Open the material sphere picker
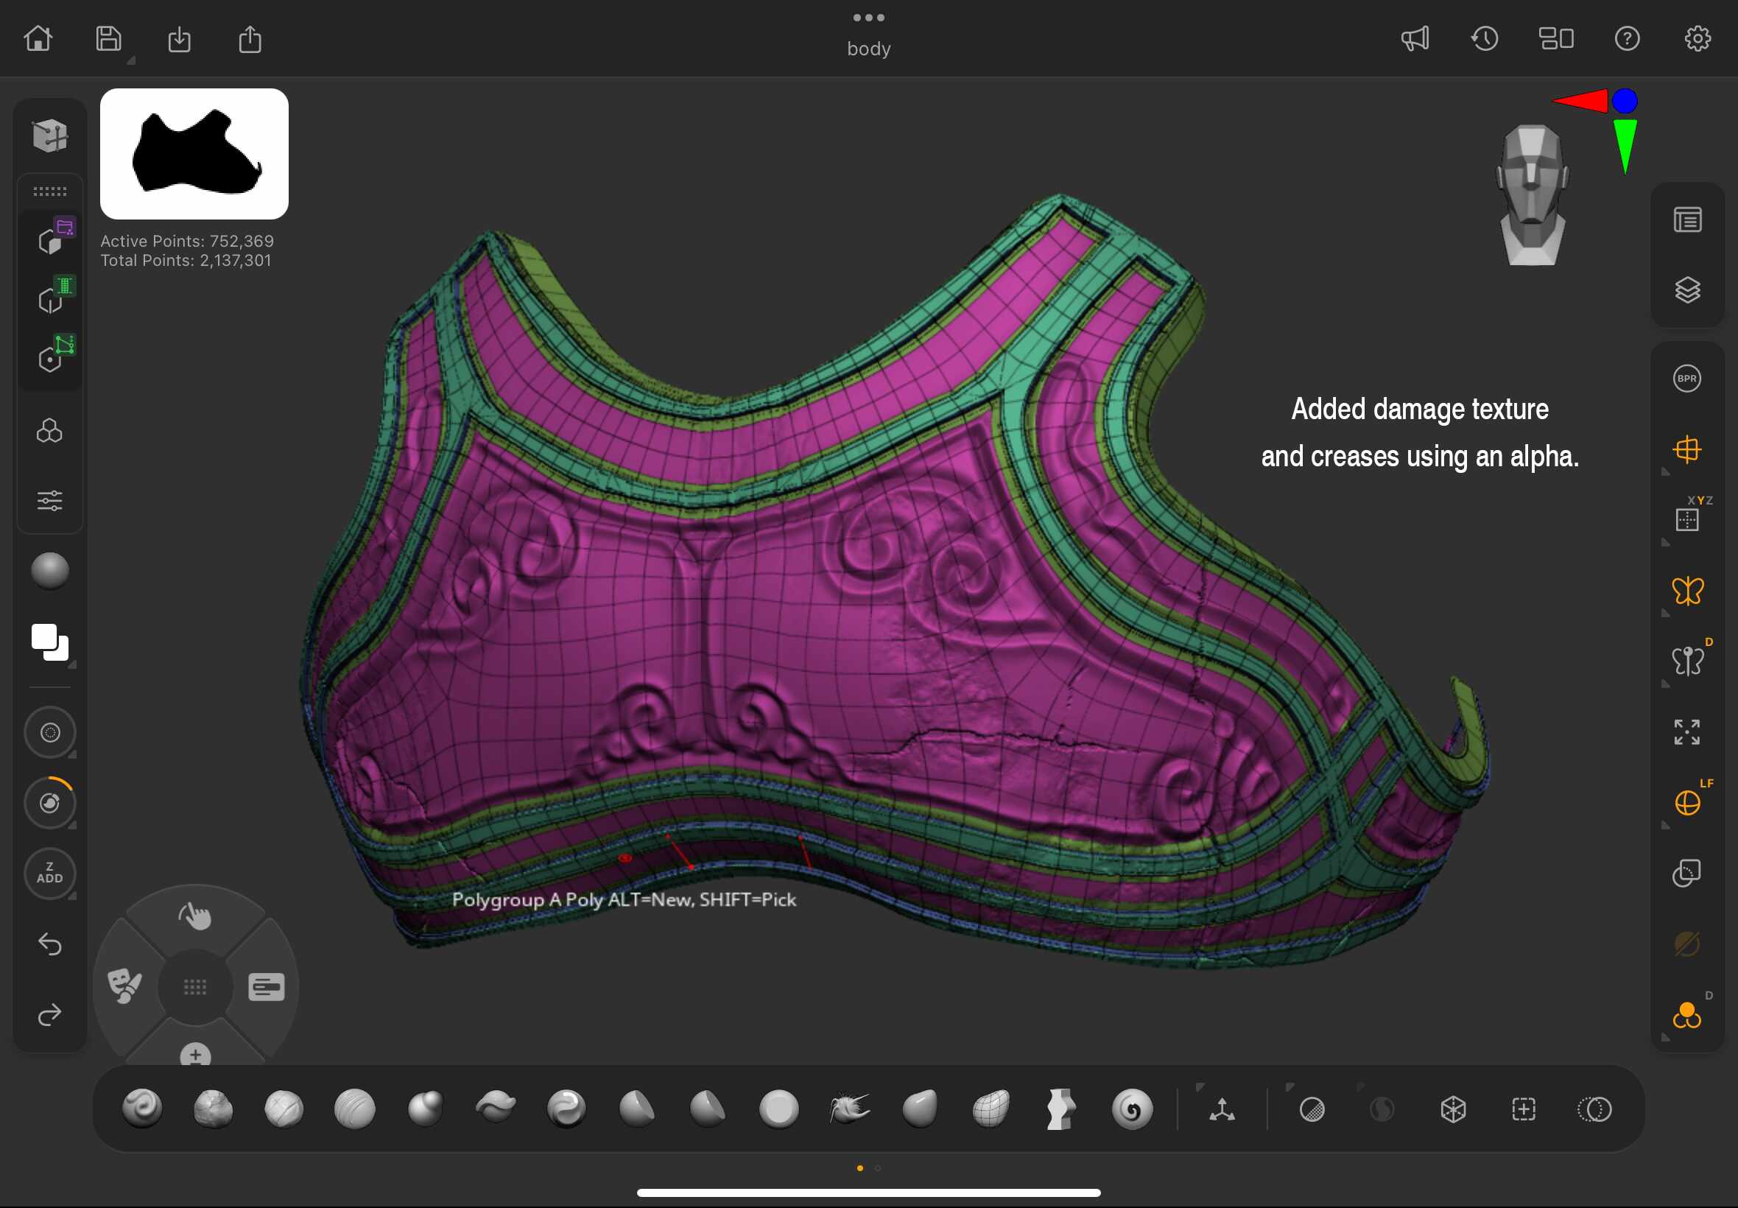 (x=50, y=571)
